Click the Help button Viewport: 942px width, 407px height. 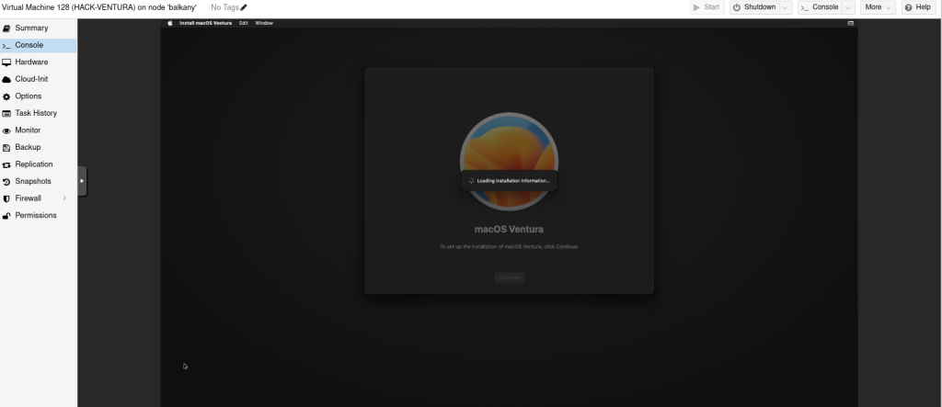(918, 7)
